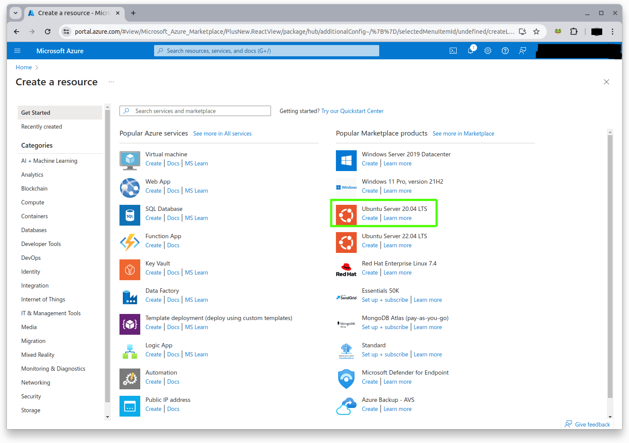Expand the tab search dropdown arrow
The image size is (629, 443).
point(16,13)
